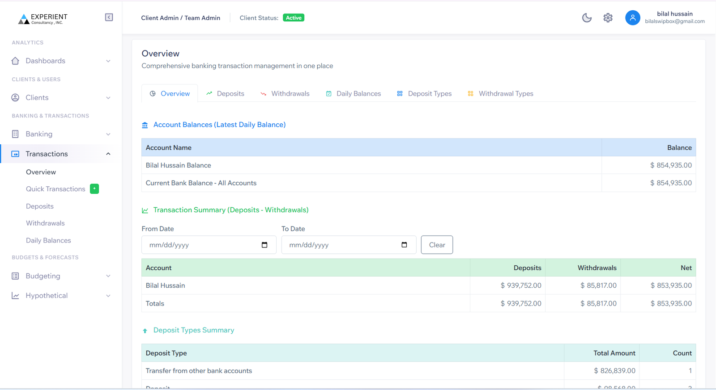The width and height of the screenshot is (716, 390).
Task: Click the green plus badge beside Quick Transactions
Action: (94, 189)
